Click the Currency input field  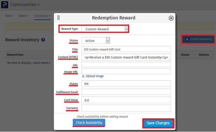(126, 108)
